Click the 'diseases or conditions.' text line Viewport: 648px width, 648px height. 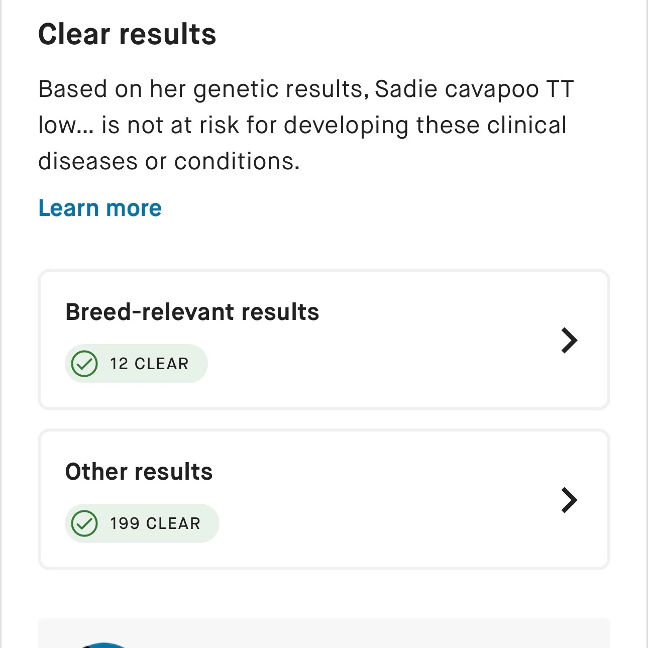click(x=169, y=161)
